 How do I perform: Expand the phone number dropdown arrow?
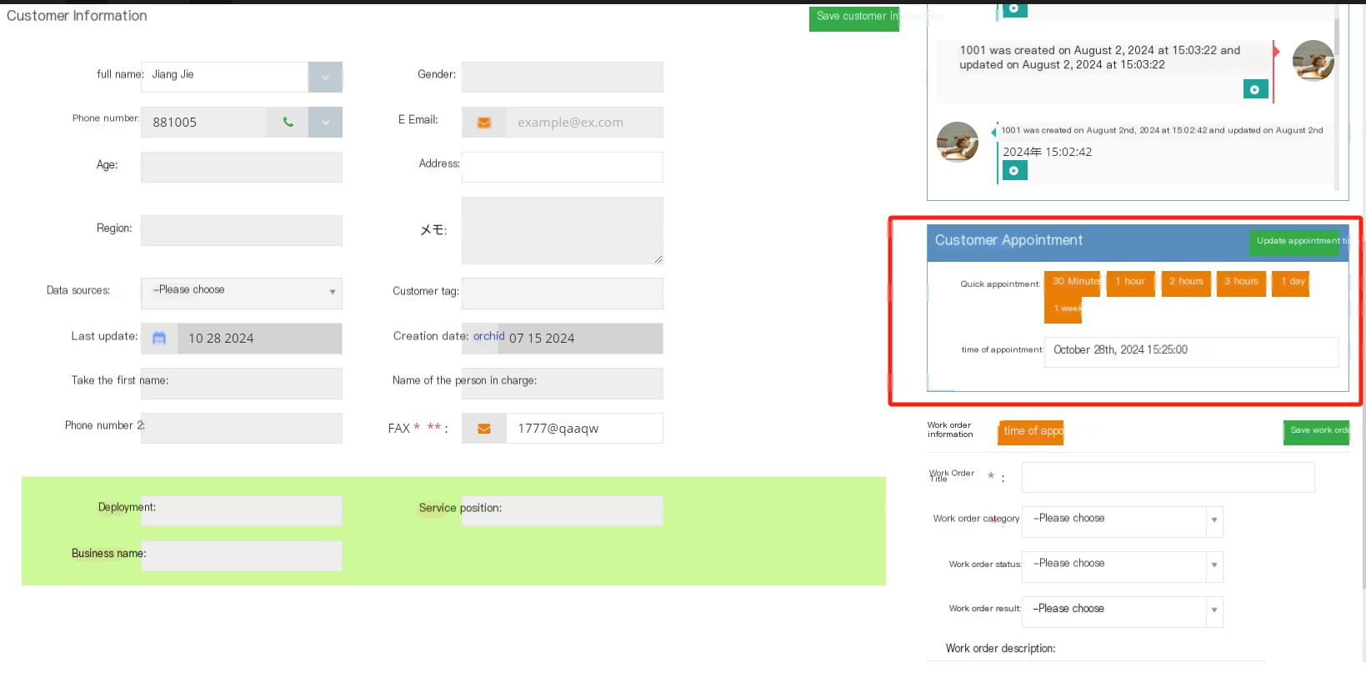pyautogui.click(x=325, y=122)
